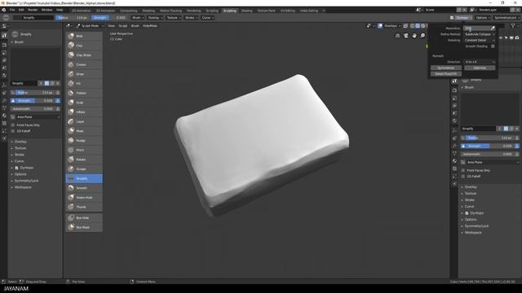The height and width of the screenshot is (293, 522).
Task: Open the Hide/Mask viewport menu
Action: (150, 26)
